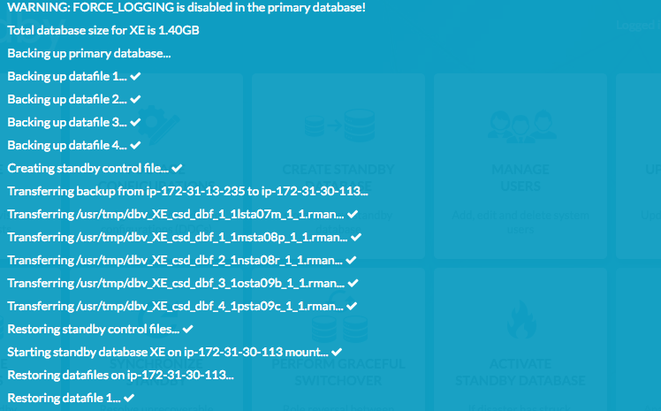The width and height of the screenshot is (661, 411).
Task: Click the Total database size line
Action: (103, 30)
